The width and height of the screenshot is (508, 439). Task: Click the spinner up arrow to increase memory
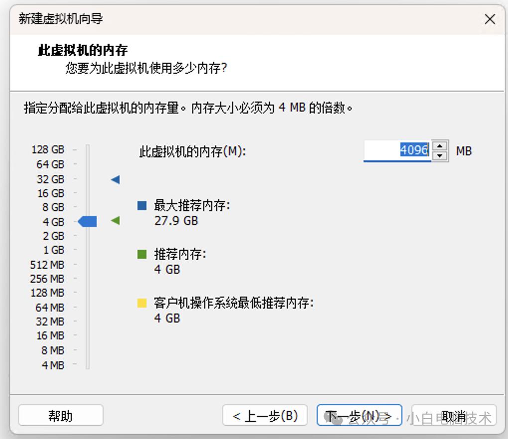tap(439, 146)
